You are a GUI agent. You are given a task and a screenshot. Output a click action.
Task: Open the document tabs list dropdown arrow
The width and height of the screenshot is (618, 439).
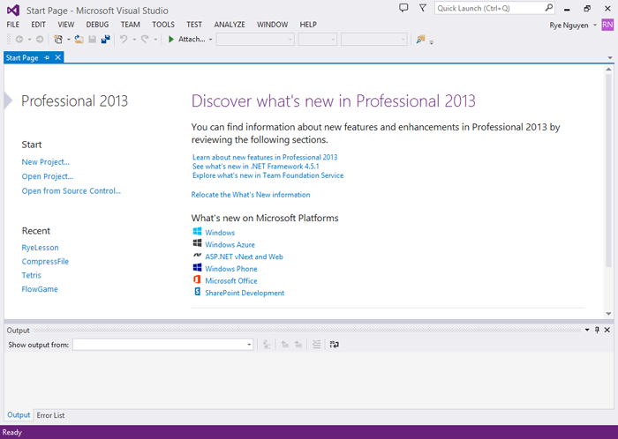click(610, 58)
